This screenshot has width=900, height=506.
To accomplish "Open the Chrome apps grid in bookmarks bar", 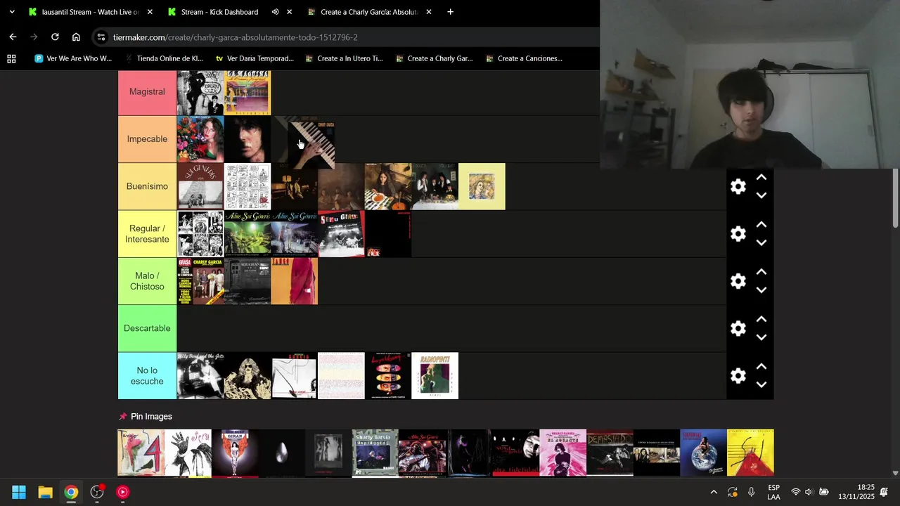I will 11,58.
